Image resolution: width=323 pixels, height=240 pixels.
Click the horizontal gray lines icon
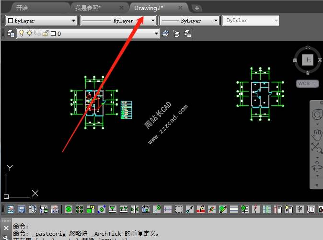point(234,209)
